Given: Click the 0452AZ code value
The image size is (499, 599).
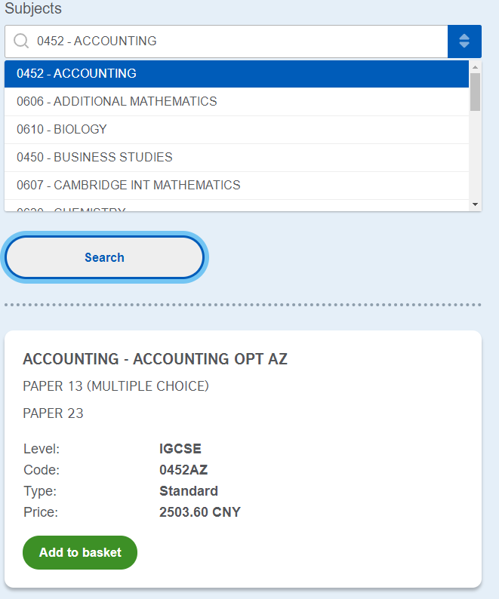Looking at the screenshot, I should coord(183,470).
